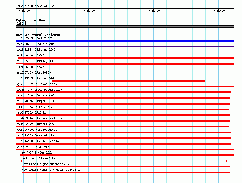Select the blue esv2752263 variant bar
This screenshot has height=183, width=242.
point(125,41)
